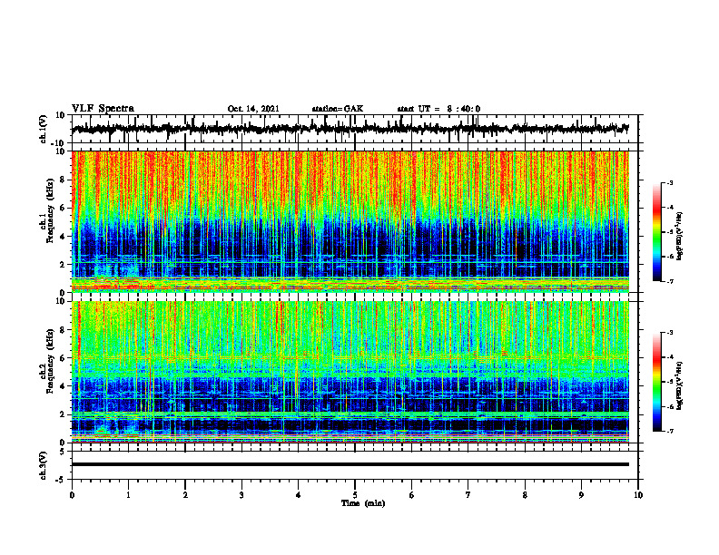
Task: Click the time axis tick label "2"
Action: pyautogui.click(x=185, y=495)
